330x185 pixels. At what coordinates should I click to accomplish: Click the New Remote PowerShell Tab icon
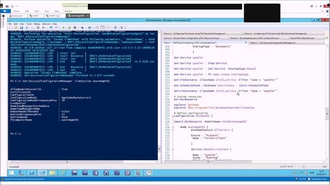[x=82, y=28]
